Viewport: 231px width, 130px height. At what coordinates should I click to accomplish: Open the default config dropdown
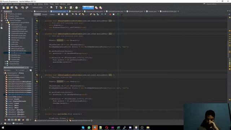(x=40, y=8)
